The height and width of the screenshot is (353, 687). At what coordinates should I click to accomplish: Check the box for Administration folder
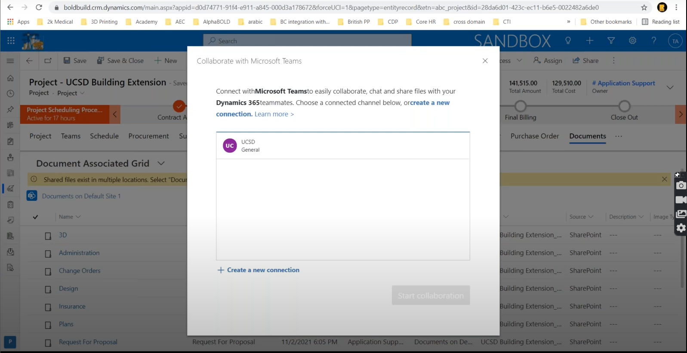(x=48, y=254)
